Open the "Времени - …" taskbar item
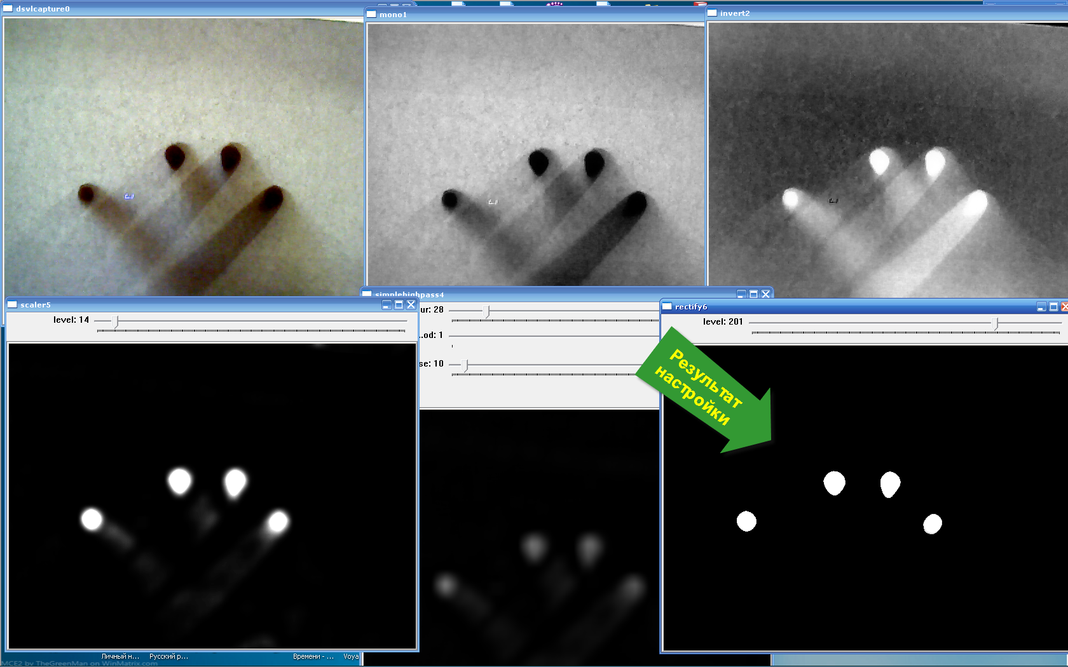Viewport: 1068px width, 667px height. tap(313, 657)
